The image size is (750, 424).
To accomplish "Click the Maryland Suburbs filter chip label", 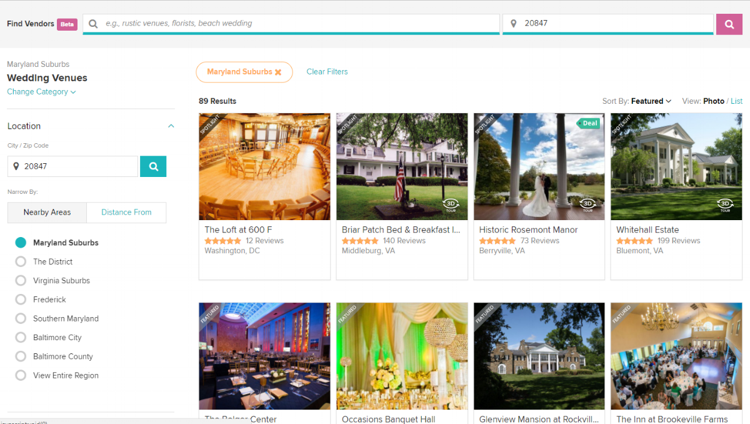I will pos(239,72).
